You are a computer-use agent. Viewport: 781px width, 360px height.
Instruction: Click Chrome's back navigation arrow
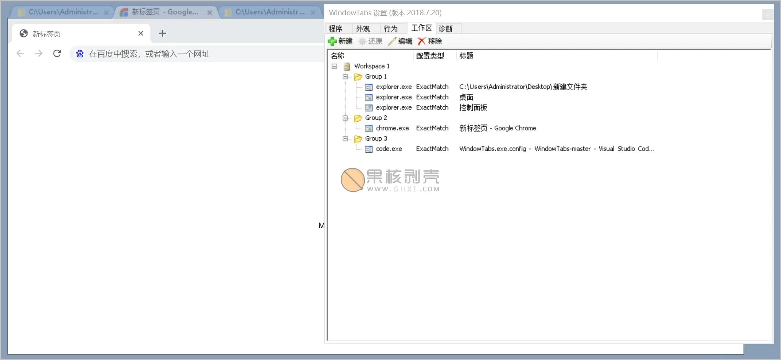pos(20,53)
